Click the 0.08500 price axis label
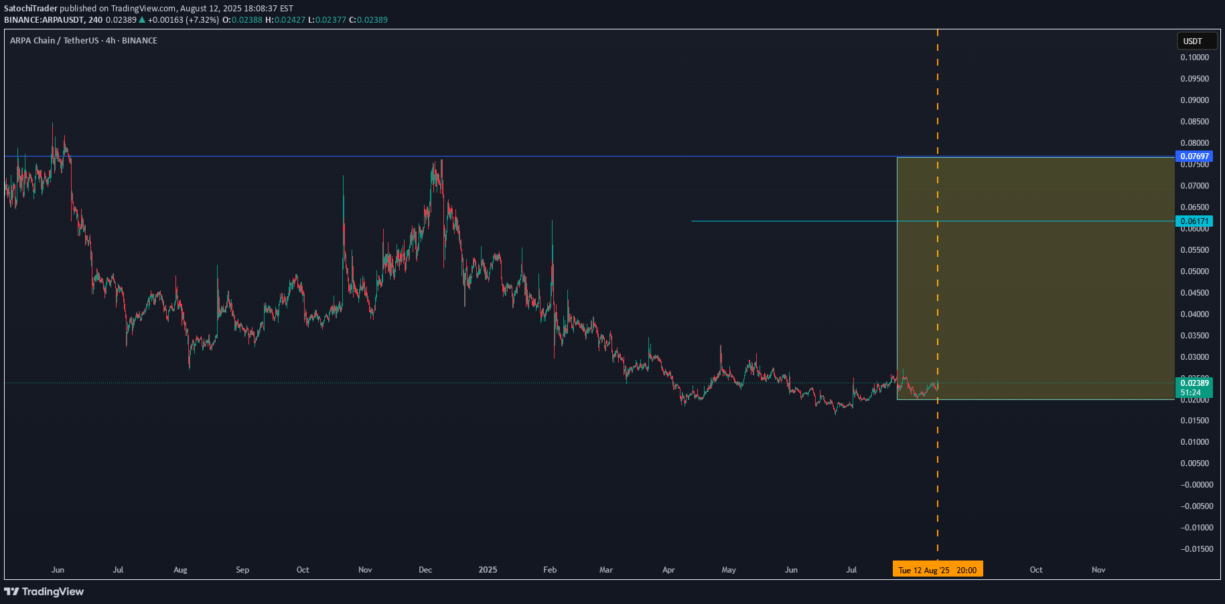The height and width of the screenshot is (604, 1225). tap(1195, 122)
